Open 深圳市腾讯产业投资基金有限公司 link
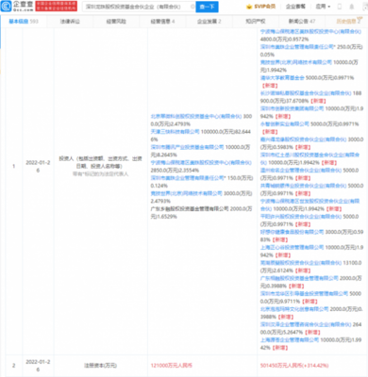The height and width of the screenshot is (377, 368). 187,147
